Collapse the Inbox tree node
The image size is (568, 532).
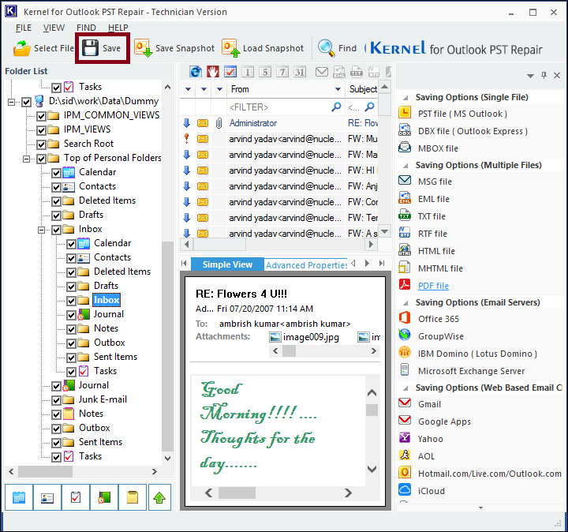[x=41, y=230]
